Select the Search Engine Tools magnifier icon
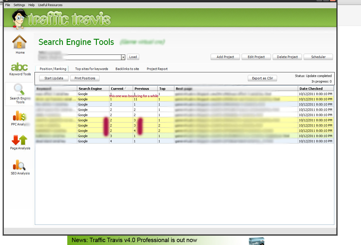The image size is (361, 245). [x=19, y=90]
